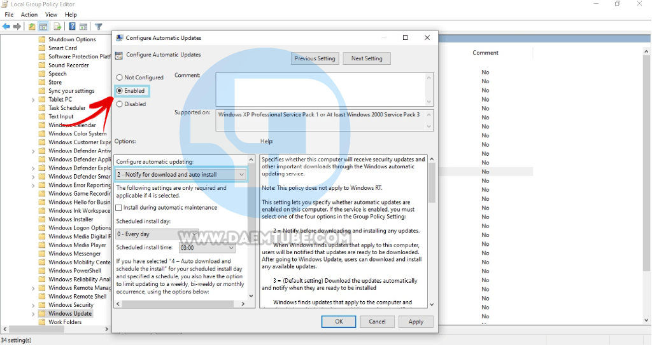
Task: Click folder icon next to Windows Installer
Action: [41, 219]
